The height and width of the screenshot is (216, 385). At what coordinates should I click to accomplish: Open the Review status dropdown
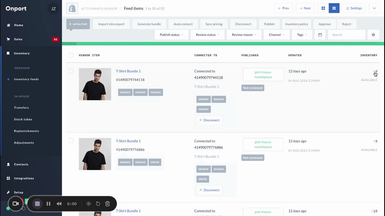pos(208,35)
